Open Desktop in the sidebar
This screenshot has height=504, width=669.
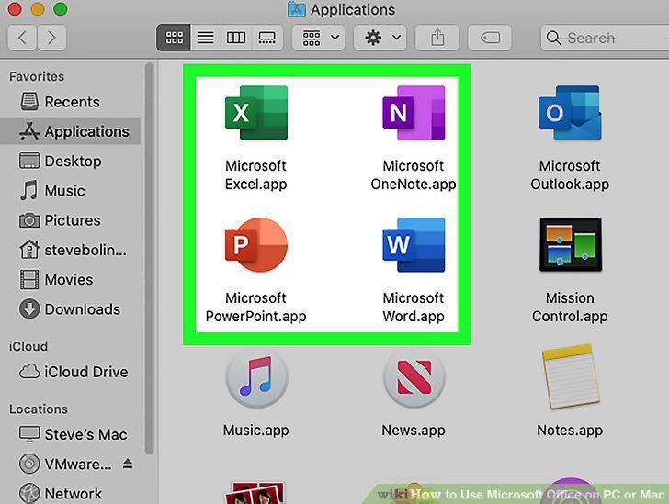(71, 162)
